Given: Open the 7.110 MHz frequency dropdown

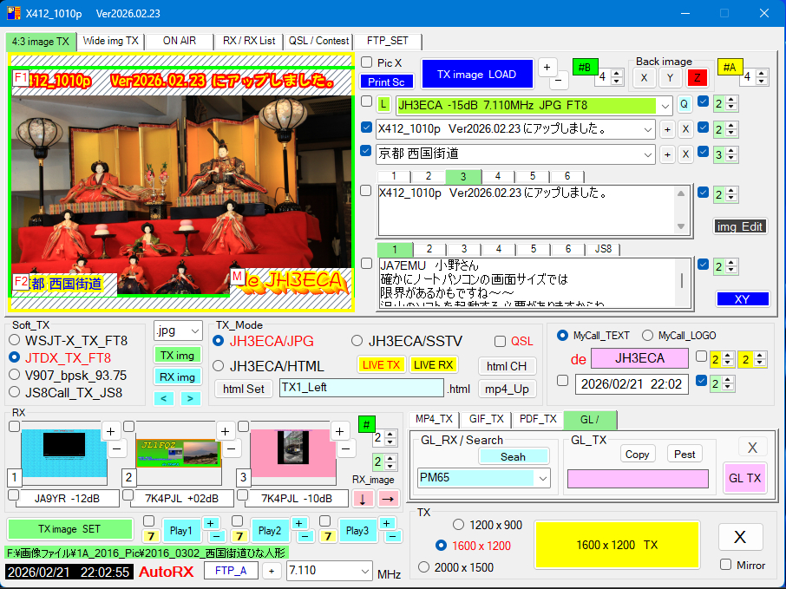Looking at the screenshot, I should click(x=363, y=571).
